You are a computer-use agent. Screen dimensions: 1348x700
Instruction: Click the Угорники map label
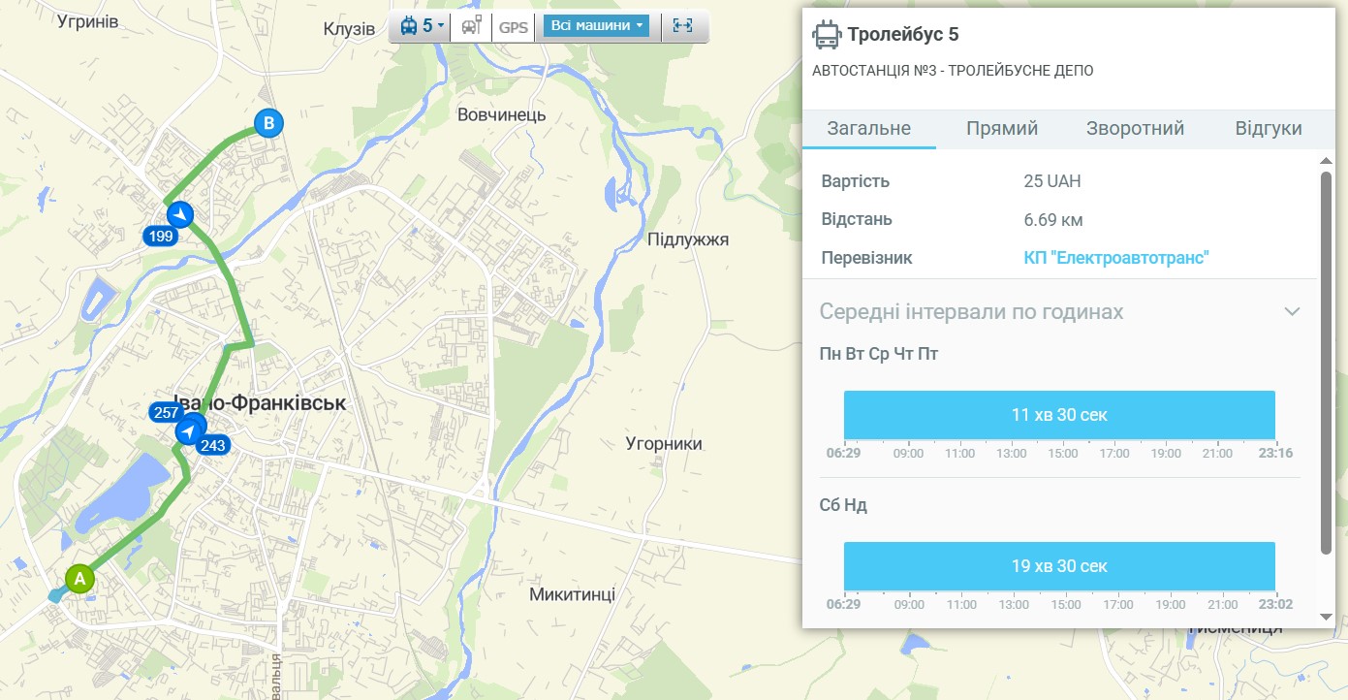(664, 444)
